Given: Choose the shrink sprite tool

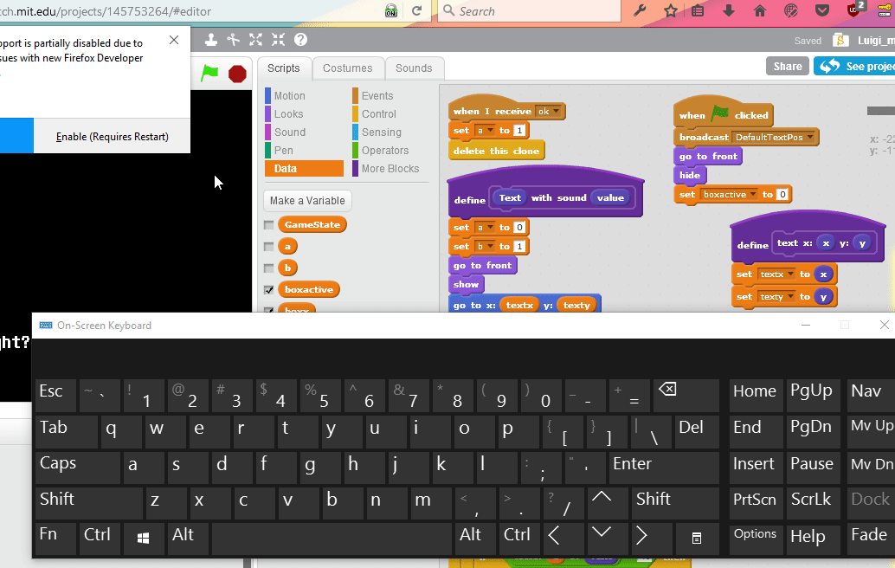Looking at the screenshot, I should [x=278, y=40].
